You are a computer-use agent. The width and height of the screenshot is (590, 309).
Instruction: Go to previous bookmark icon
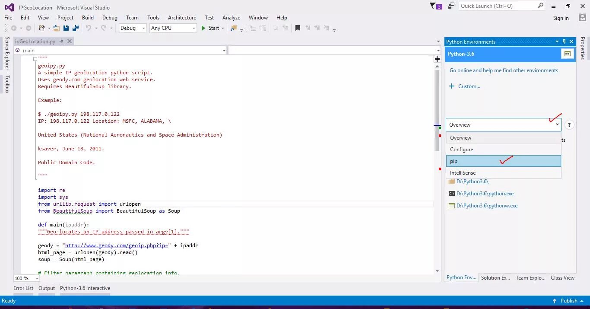point(308,28)
